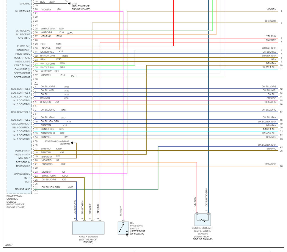Select circuit code K38

57,102
